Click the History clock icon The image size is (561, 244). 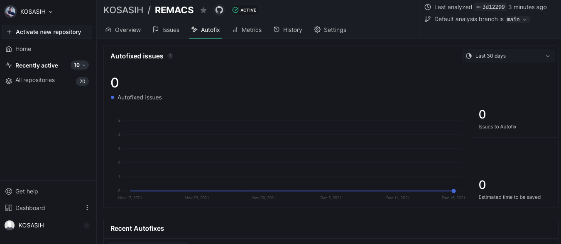click(277, 29)
